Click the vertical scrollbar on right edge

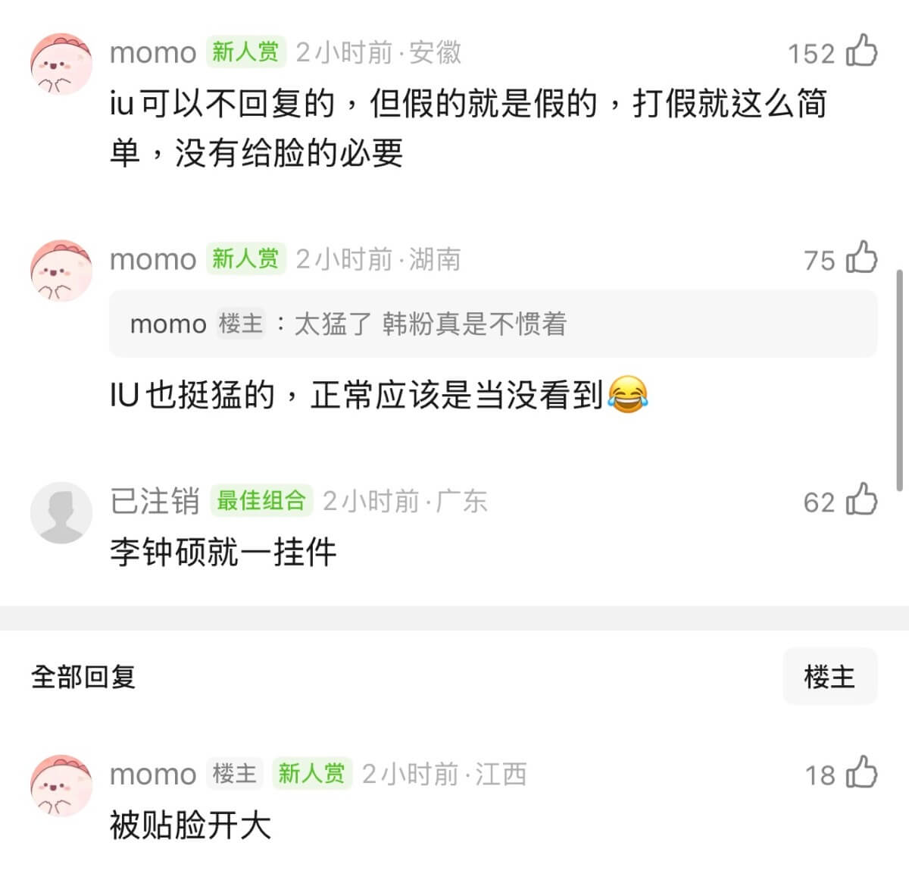[899, 379]
